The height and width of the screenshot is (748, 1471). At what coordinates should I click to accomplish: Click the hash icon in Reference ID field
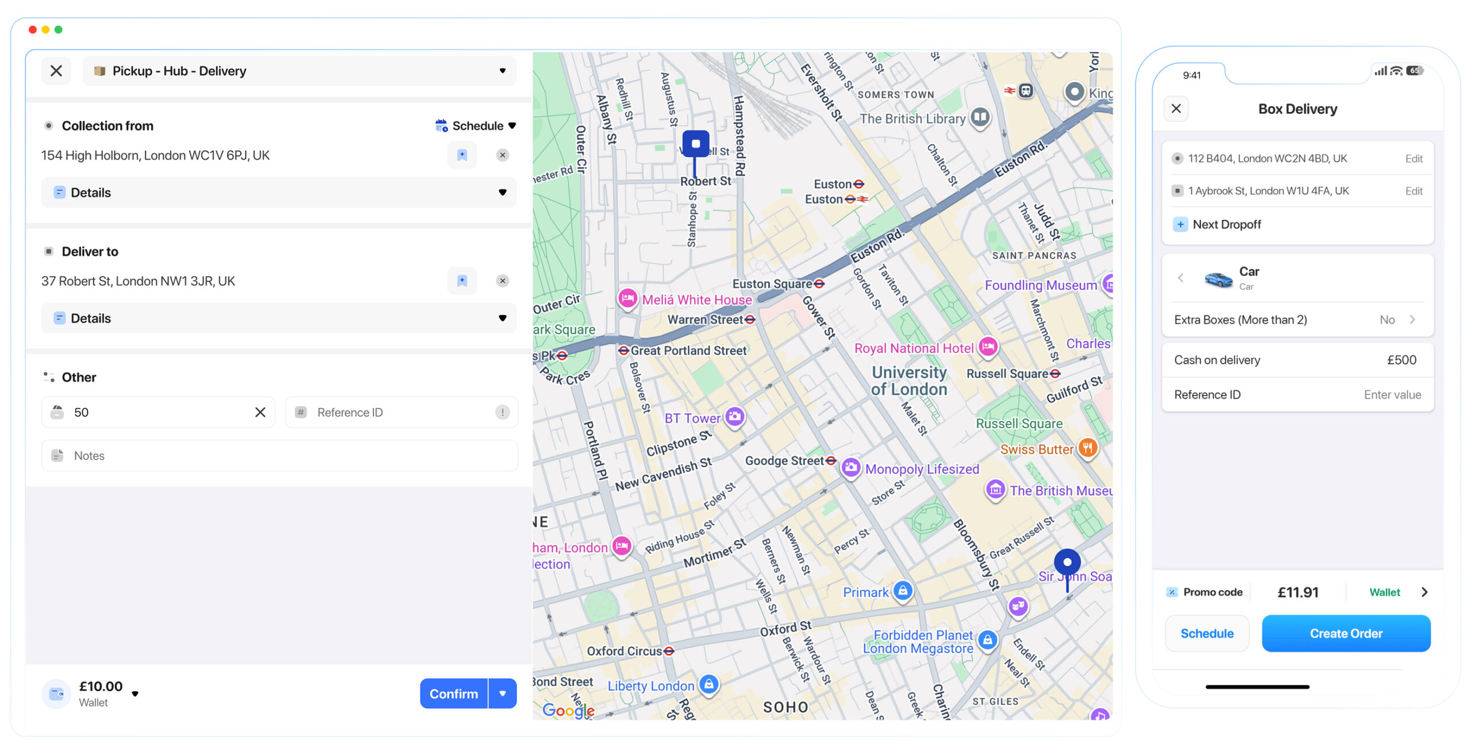[x=300, y=412]
